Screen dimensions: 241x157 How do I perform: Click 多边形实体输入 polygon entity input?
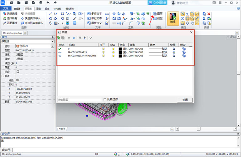[x=32, y=23]
